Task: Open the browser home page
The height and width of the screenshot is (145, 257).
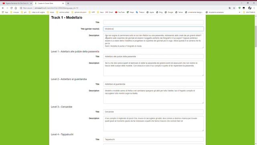Action: 16,8
